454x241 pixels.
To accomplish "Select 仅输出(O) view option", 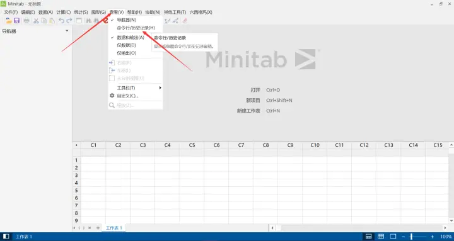I will point(135,53).
